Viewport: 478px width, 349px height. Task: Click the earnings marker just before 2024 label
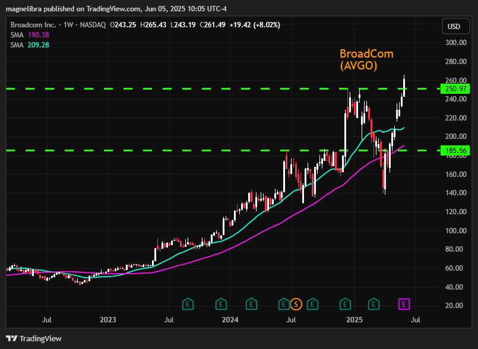coord(221,304)
